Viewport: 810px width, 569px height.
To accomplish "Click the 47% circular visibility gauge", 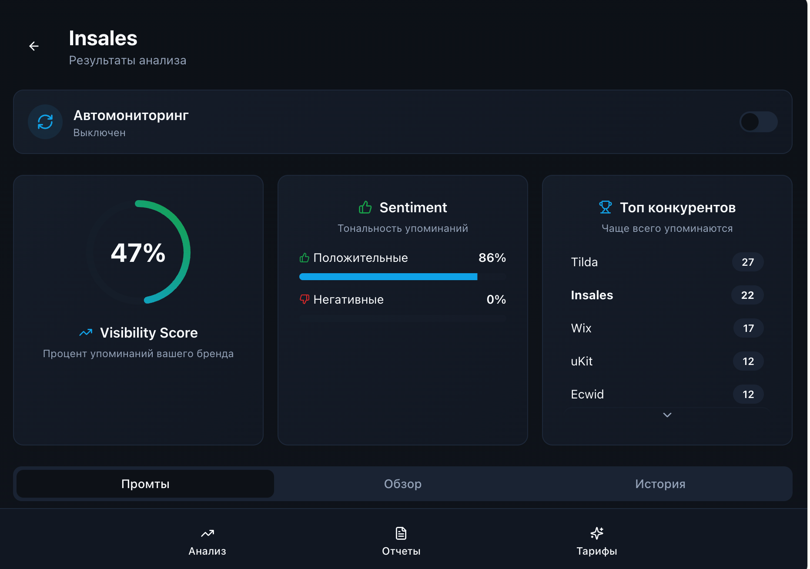I will 138,252.
